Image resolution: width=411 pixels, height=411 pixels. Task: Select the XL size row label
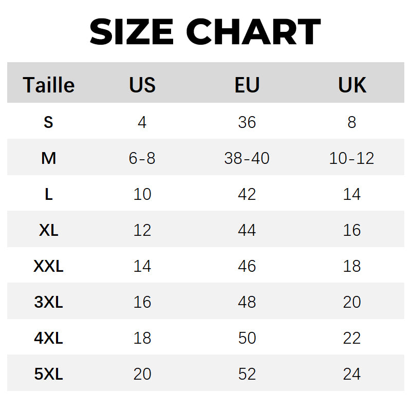coord(49,230)
